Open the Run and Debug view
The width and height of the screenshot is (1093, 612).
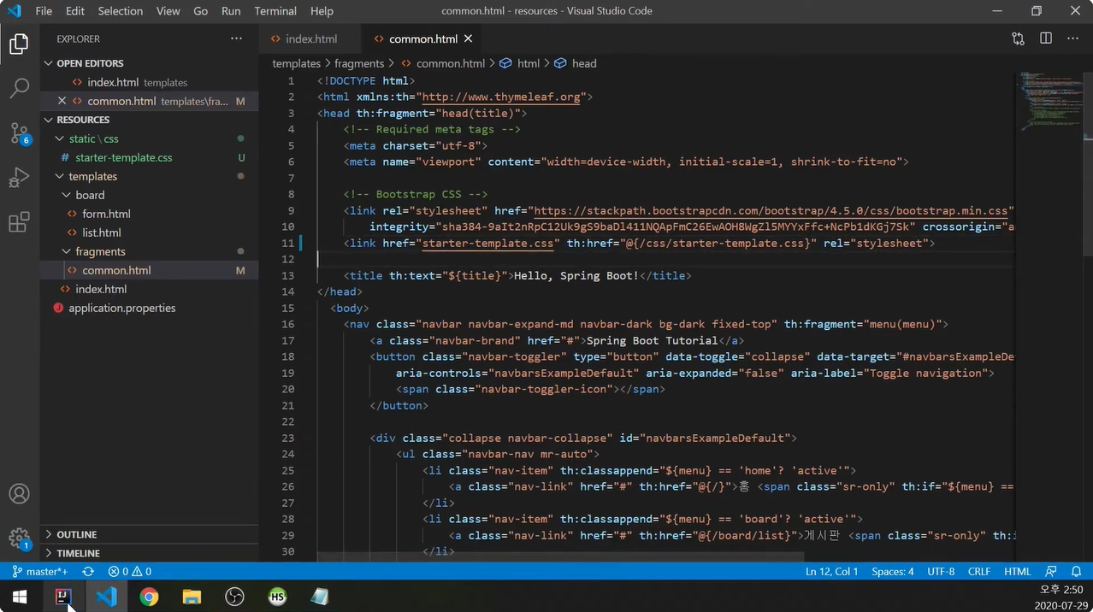click(19, 178)
